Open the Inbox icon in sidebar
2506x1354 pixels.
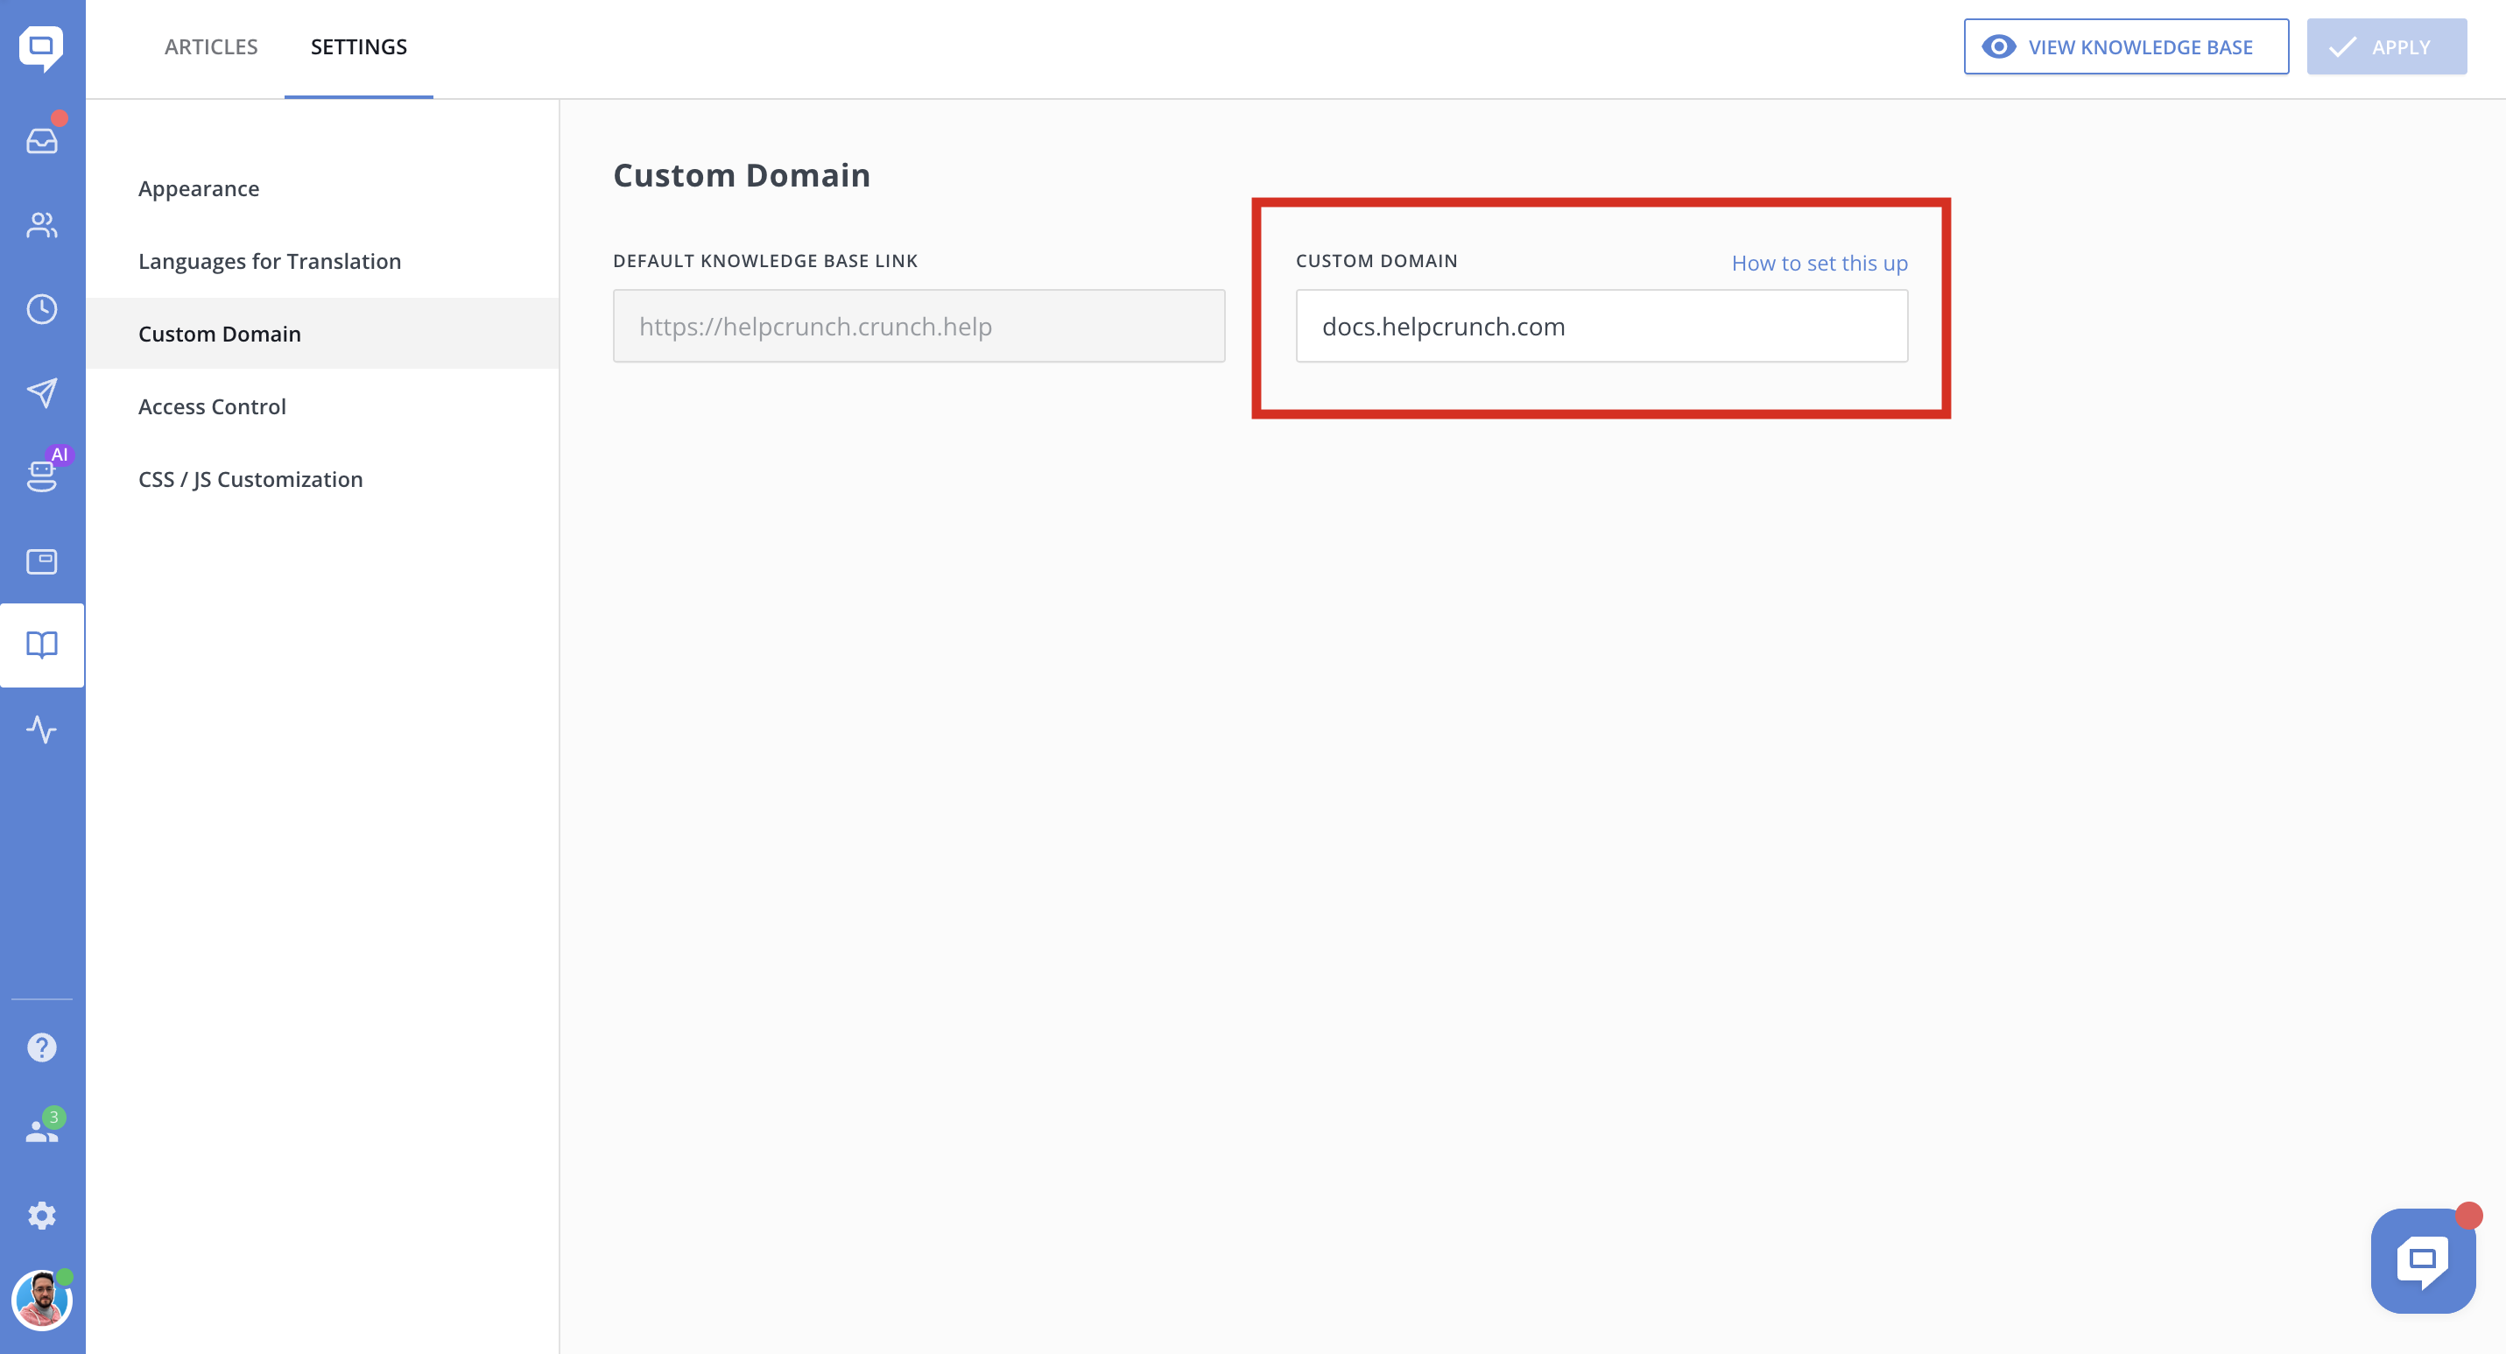[42, 141]
